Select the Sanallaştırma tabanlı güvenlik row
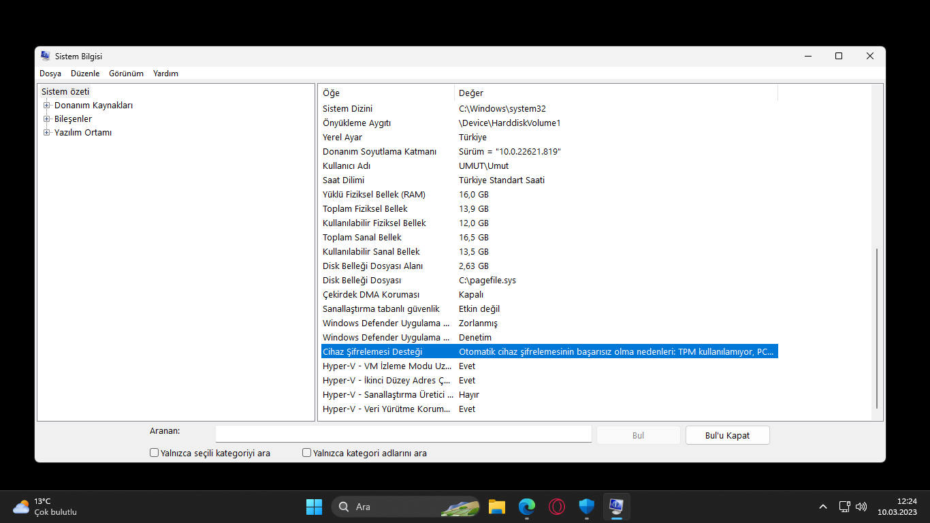 point(549,309)
